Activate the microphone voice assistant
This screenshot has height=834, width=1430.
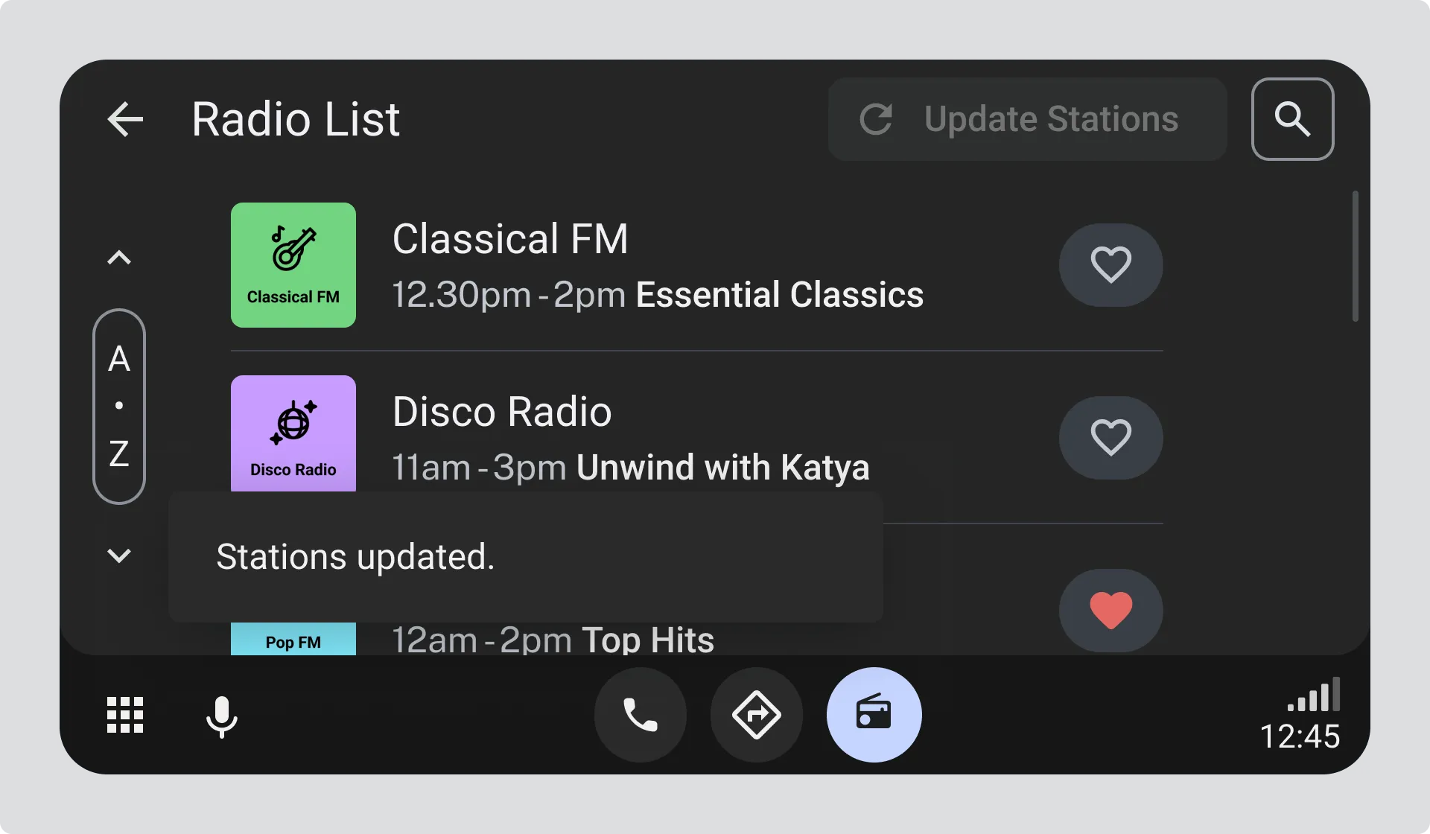click(x=221, y=716)
